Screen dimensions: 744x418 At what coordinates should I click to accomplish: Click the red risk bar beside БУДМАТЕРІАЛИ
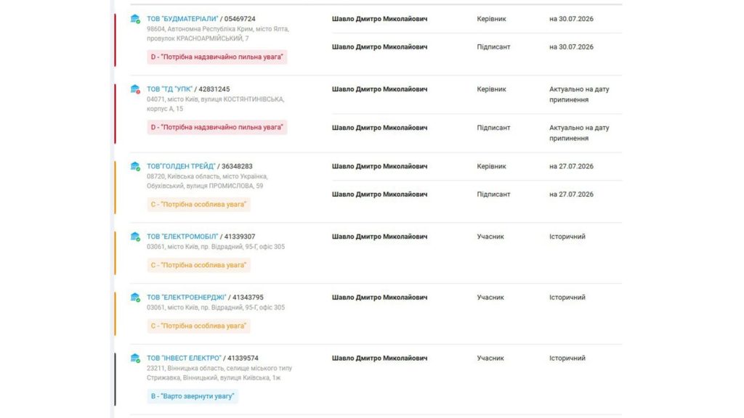[x=115, y=41]
